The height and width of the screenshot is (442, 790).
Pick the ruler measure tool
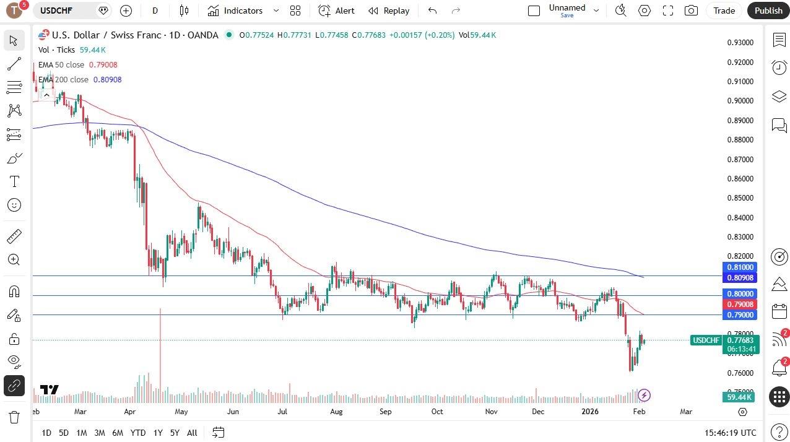pyautogui.click(x=14, y=236)
